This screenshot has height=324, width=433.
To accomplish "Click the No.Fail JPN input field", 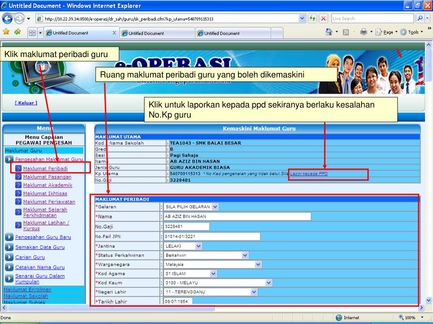I will click(x=212, y=236).
